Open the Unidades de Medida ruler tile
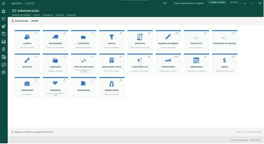Image resolution: width=264 pixels, height=144 pixels. point(168,41)
